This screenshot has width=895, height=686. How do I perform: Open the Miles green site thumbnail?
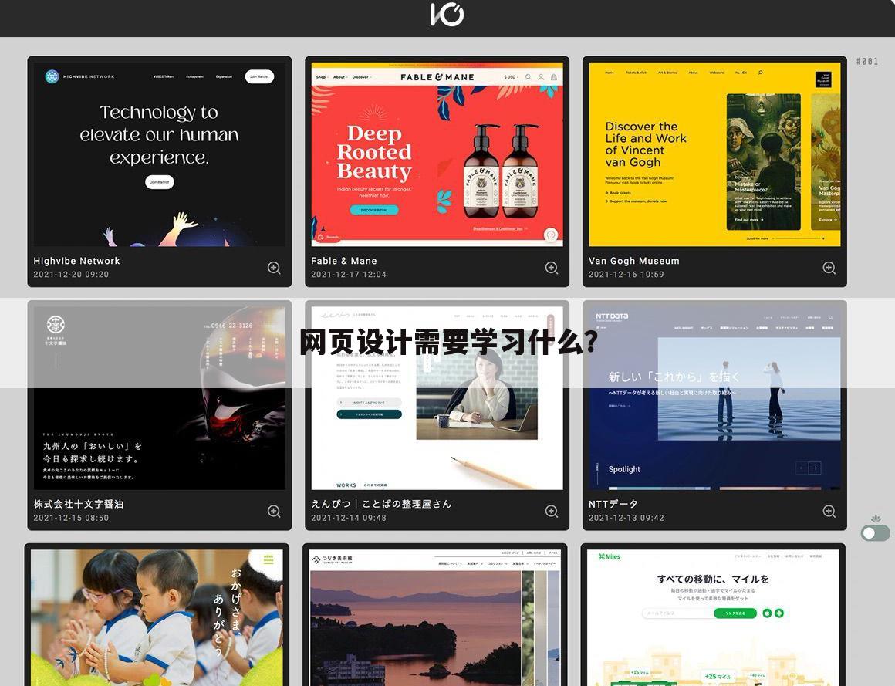click(x=713, y=617)
